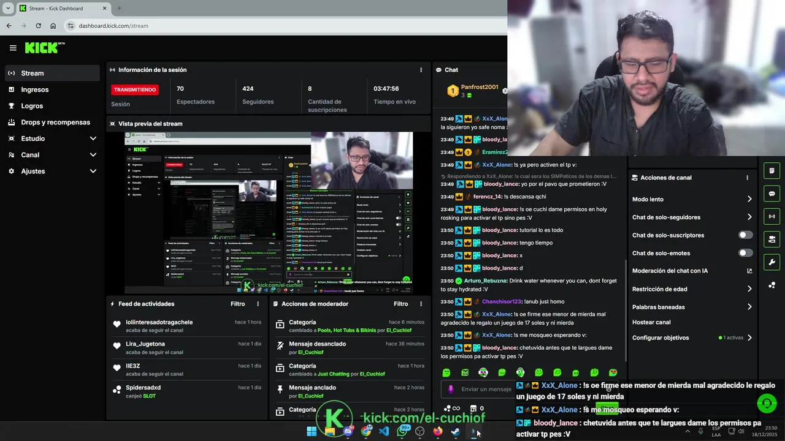Open Acciones de moderador three-dot menu

coord(421,304)
